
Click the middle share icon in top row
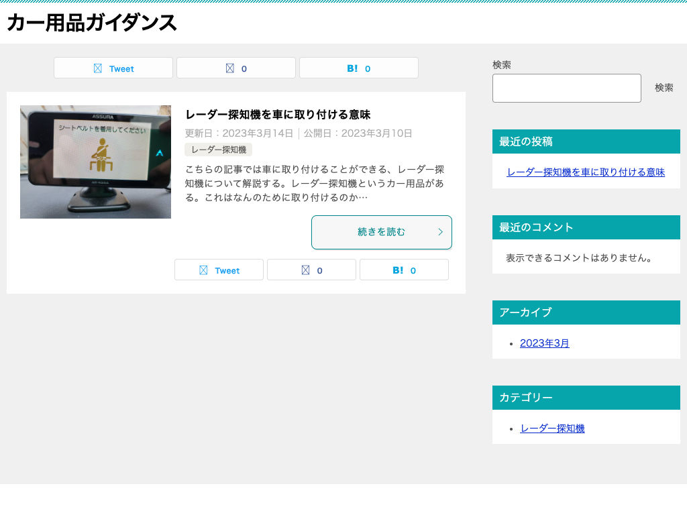[x=230, y=68]
